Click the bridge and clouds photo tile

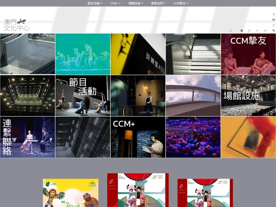tap(193, 95)
